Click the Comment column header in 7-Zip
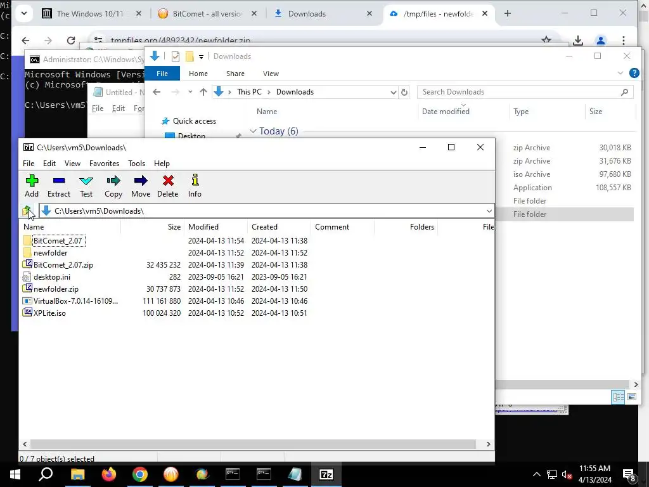The width and height of the screenshot is (649, 487). [342, 227]
